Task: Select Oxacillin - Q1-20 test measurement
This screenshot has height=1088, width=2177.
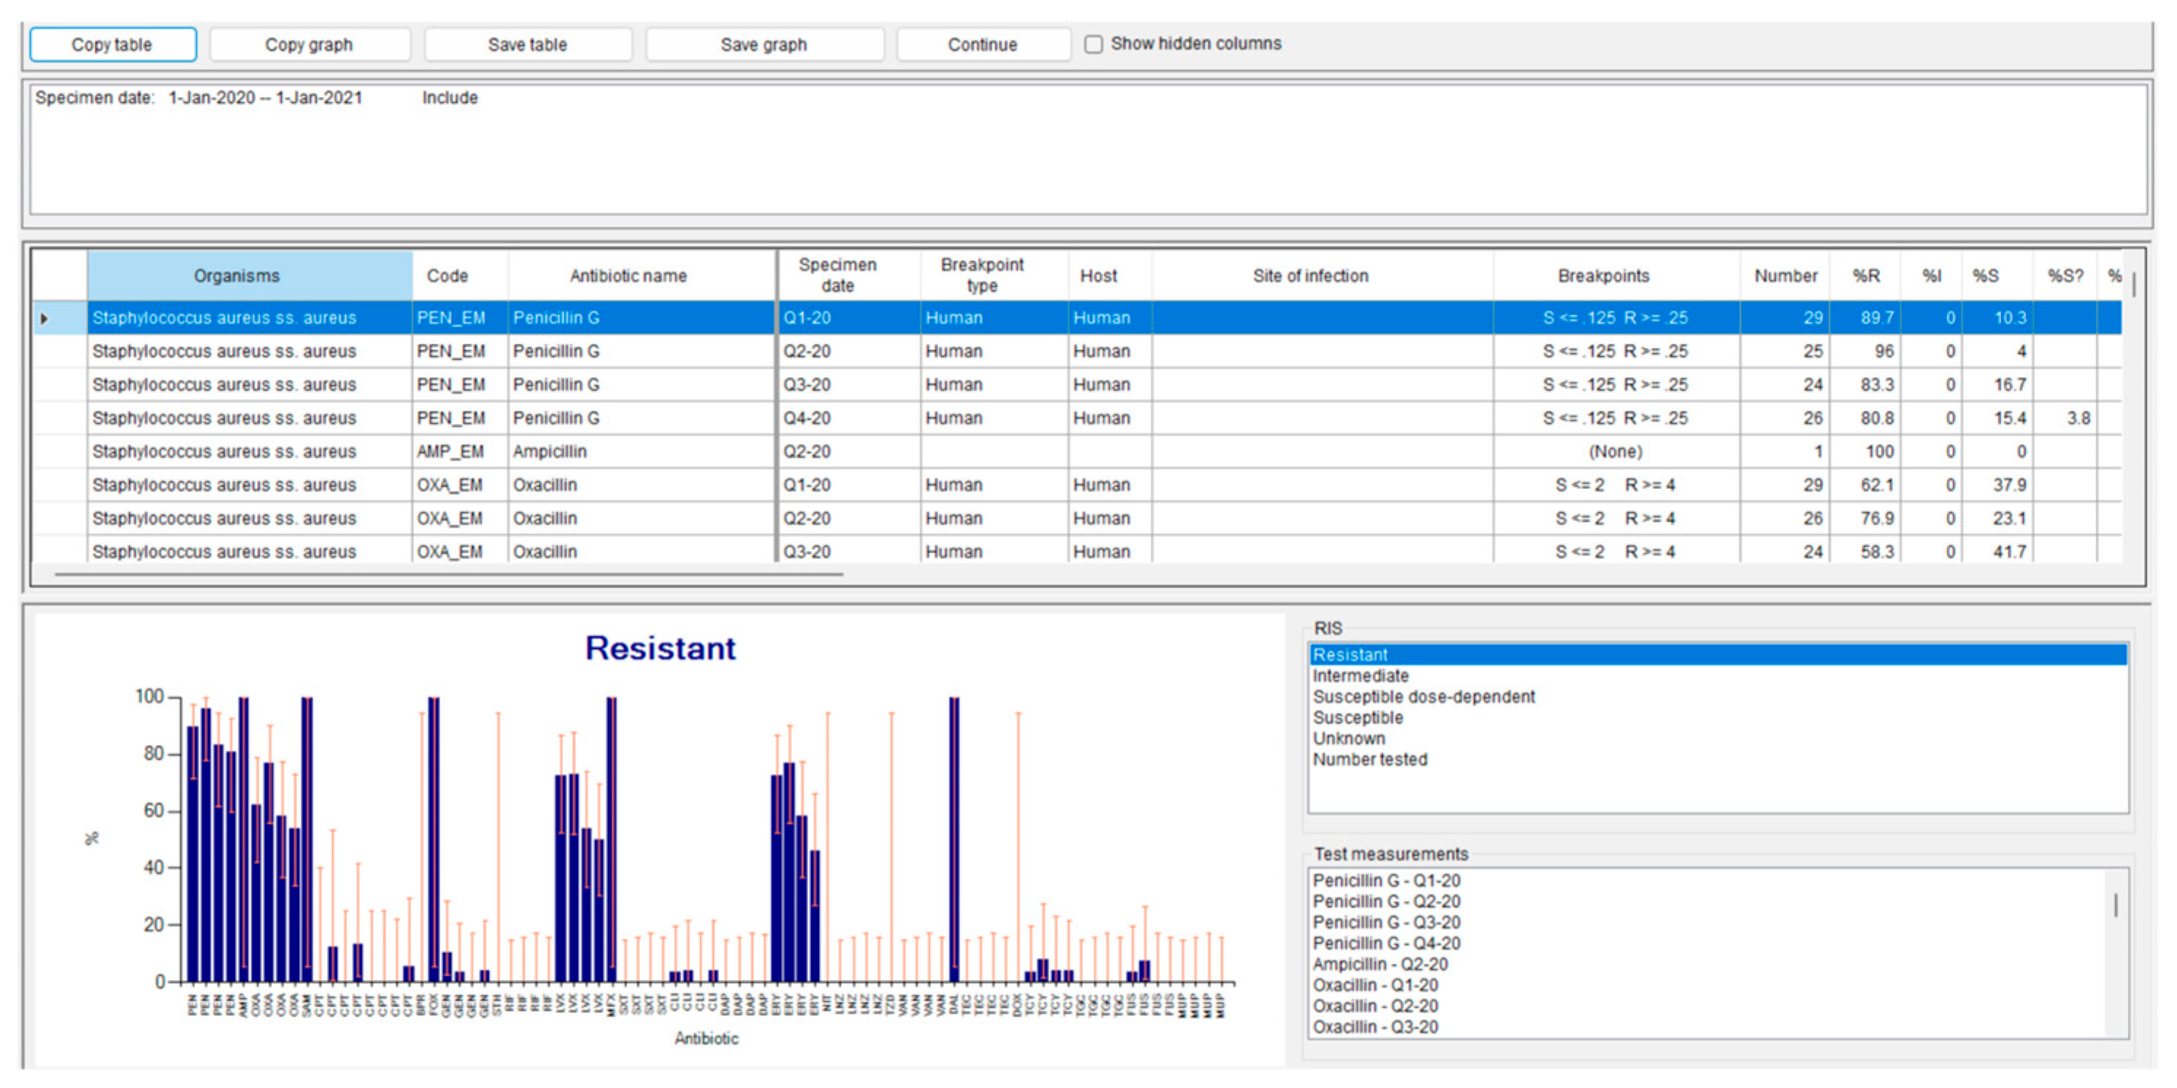Action: (1375, 985)
